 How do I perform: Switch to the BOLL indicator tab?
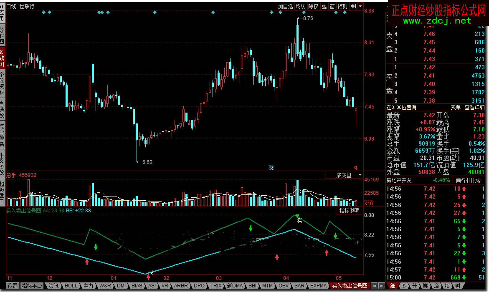coord(71,286)
